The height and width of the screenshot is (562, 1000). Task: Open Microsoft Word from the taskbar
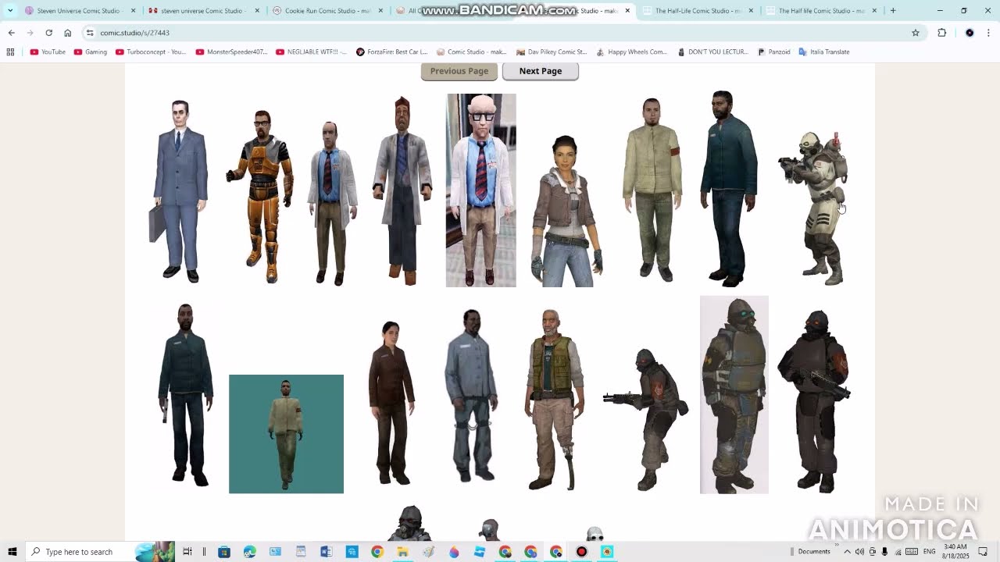click(326, 552)
